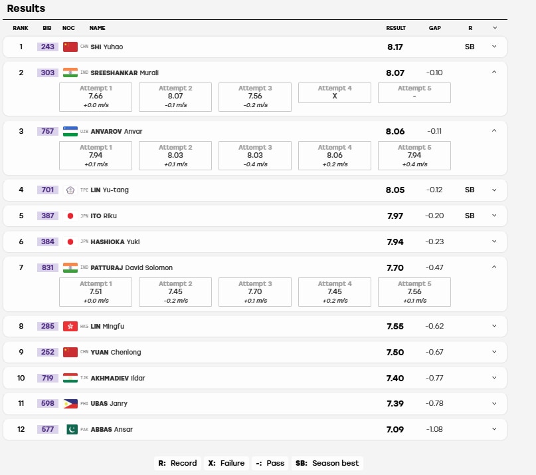Click the result 8.05 for LIN Yu-tang

click(395, 190)
